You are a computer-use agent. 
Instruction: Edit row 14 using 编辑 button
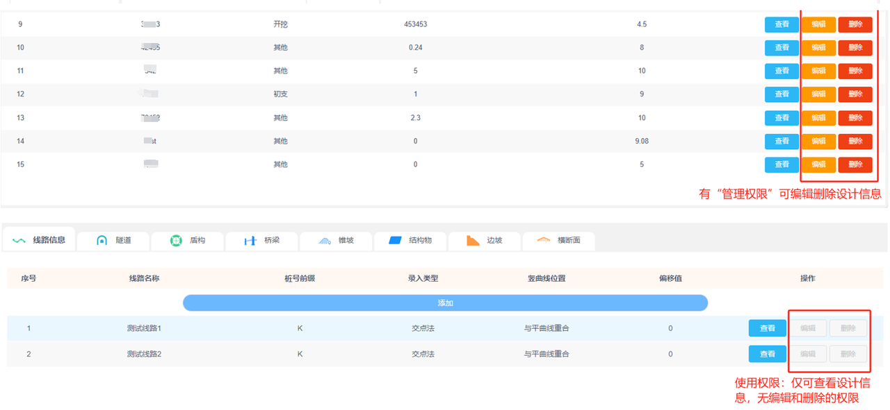[x=818, y=142]
